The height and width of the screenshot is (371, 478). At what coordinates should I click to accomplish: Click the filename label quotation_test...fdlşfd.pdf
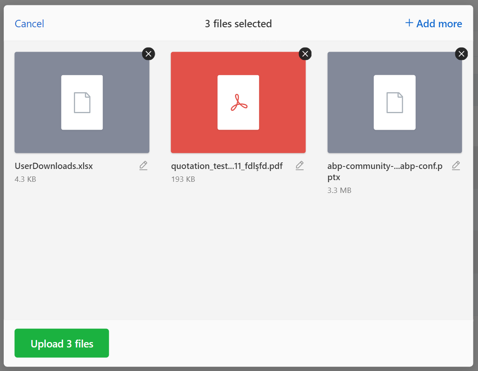pos(227,166)
